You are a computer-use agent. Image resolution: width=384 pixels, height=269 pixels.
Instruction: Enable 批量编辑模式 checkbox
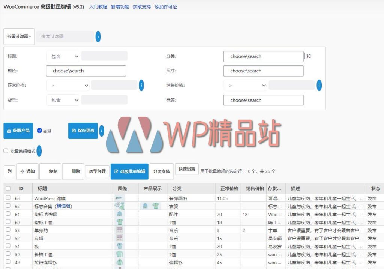6,151
